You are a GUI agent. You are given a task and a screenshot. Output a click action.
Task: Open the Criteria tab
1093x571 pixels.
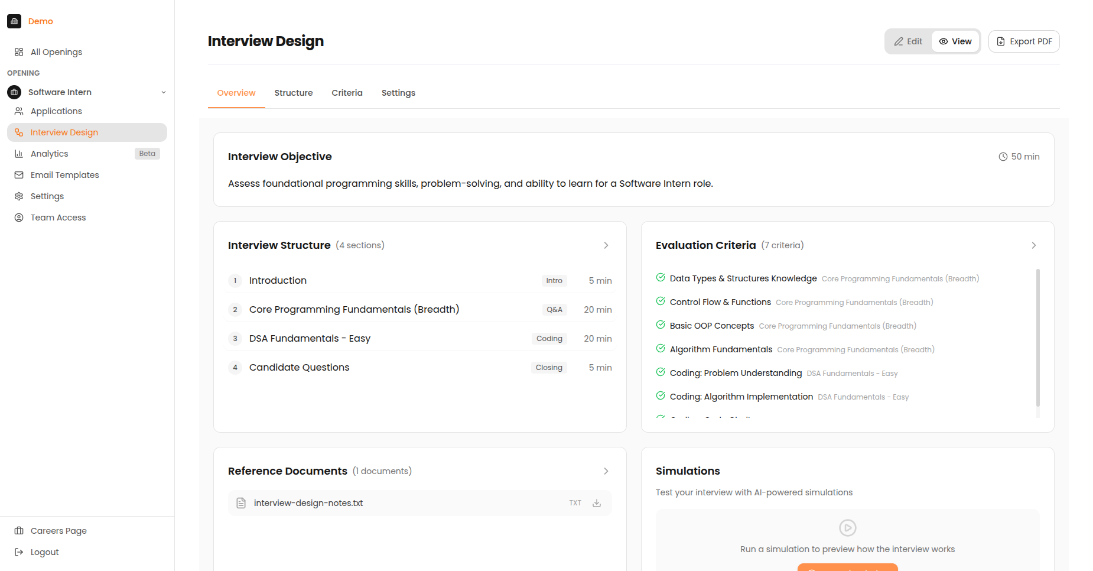tap(347, 93)
